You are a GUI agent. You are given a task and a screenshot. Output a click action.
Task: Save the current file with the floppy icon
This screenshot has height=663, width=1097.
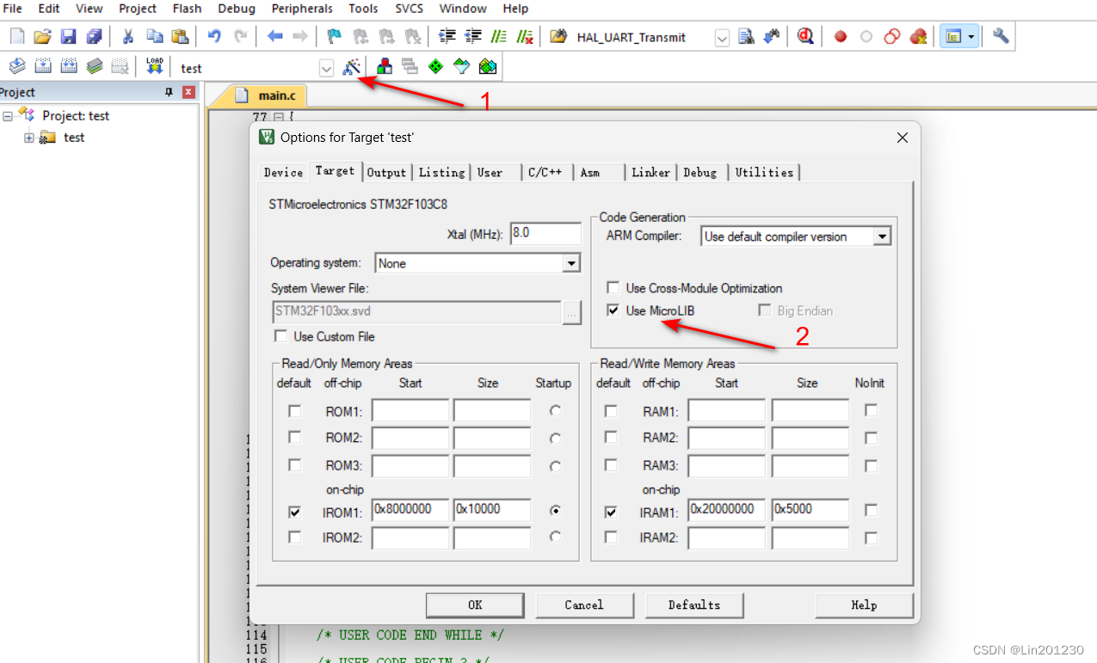point(68,36)
